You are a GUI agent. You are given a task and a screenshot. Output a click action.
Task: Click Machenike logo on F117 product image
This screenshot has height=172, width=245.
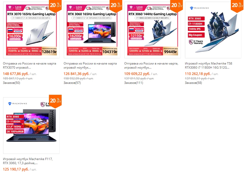click(17, 103)
